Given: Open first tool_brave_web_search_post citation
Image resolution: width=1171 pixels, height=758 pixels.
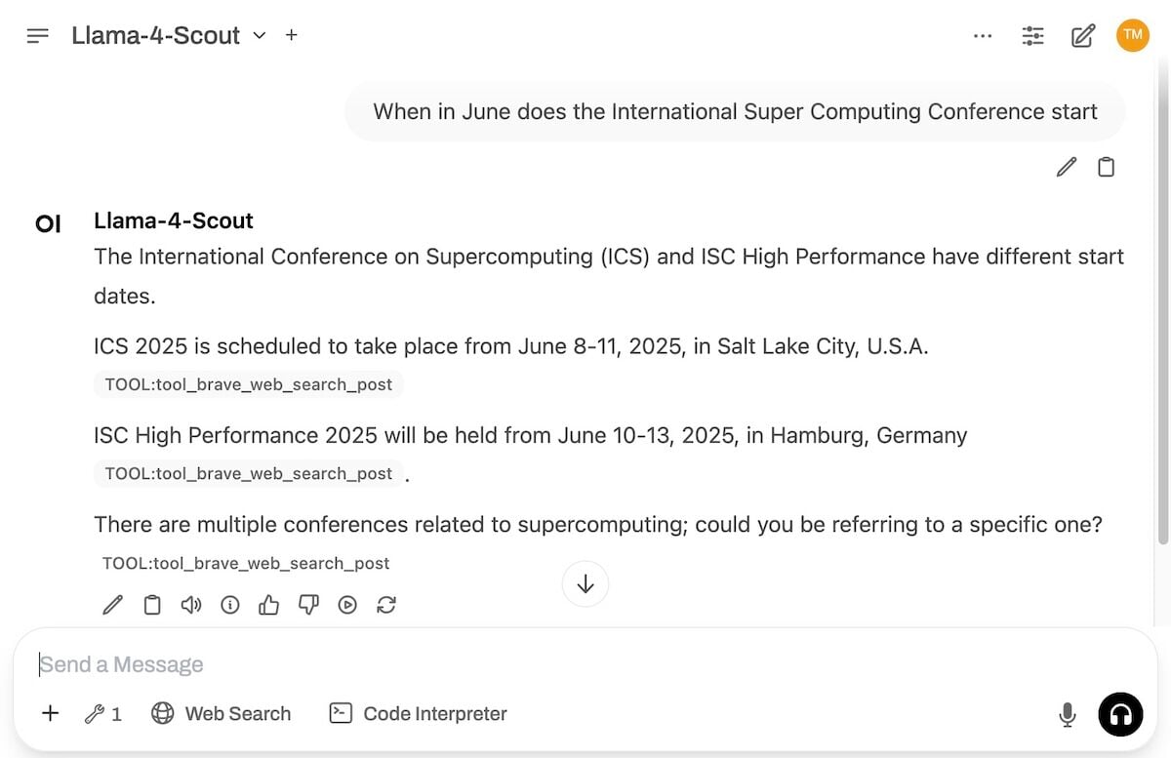Looking at the screenshot, I should 249,384.
